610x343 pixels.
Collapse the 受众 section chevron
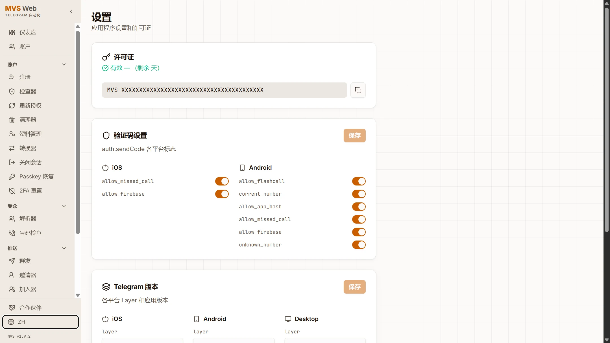[x=64, y=206]
